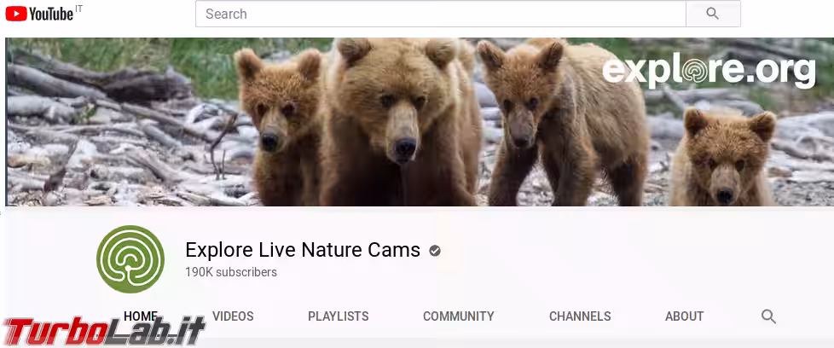The height and width of the screenshot is (348, 834).
Task: Open the green labyrinth channel avatar
Action: 130,260
